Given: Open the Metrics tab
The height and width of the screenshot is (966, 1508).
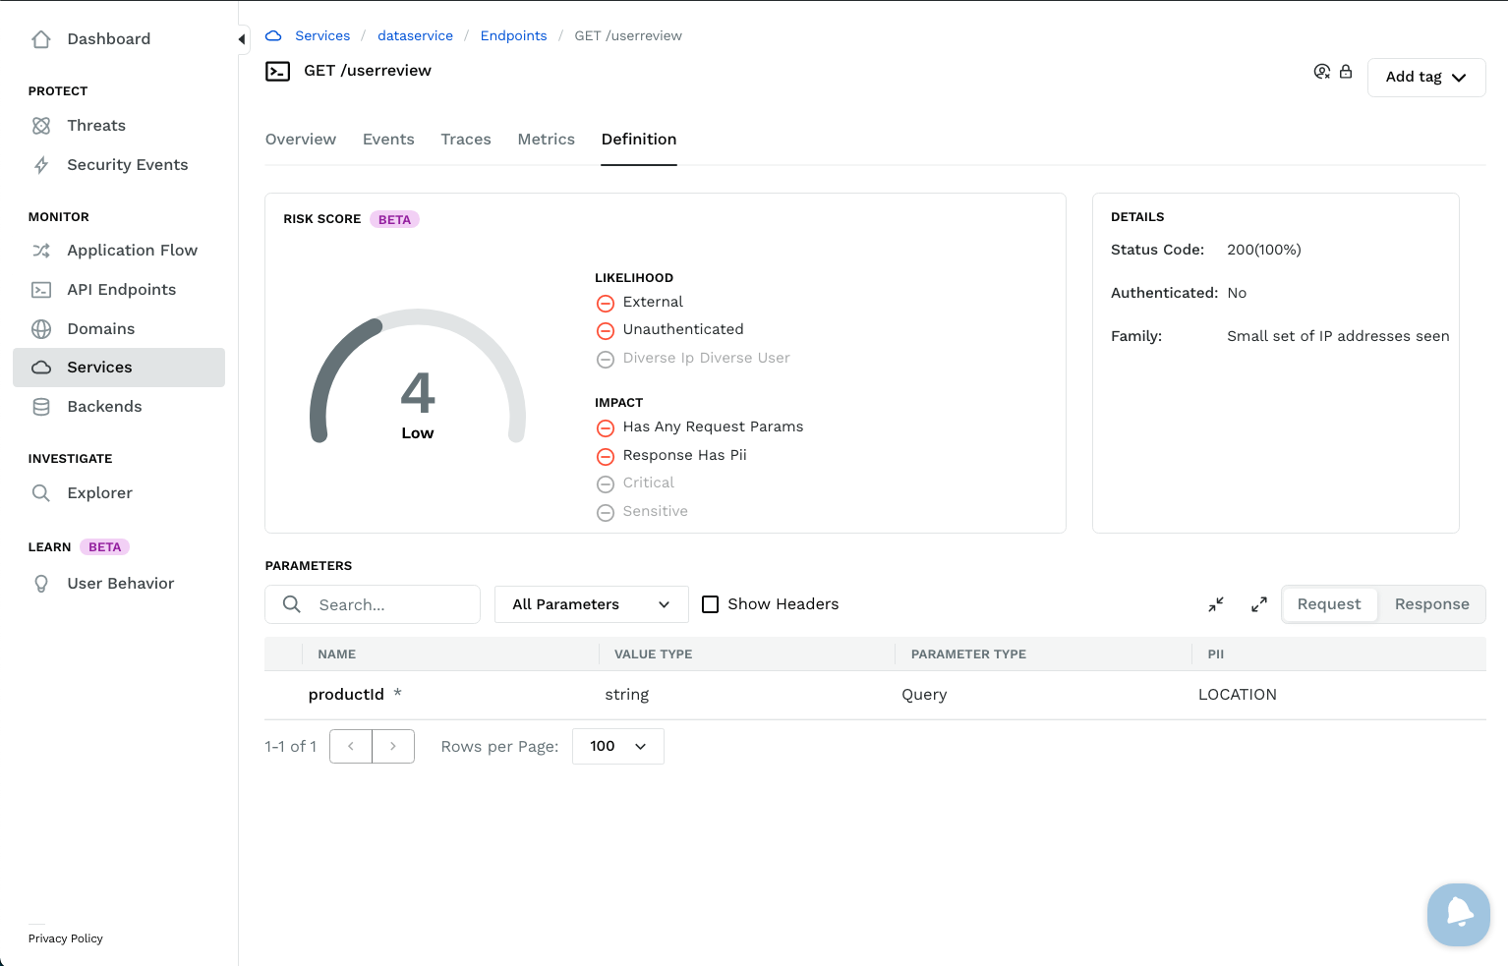Looking at the screenshot, I should point(546,140).
